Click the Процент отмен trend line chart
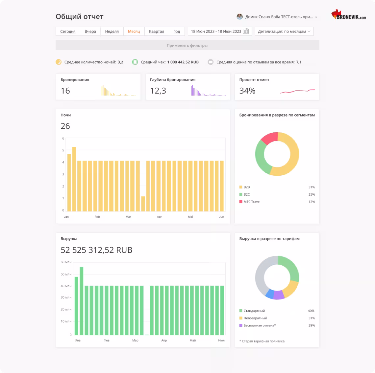This screenshot has width=375, height=373. point(297,91)
